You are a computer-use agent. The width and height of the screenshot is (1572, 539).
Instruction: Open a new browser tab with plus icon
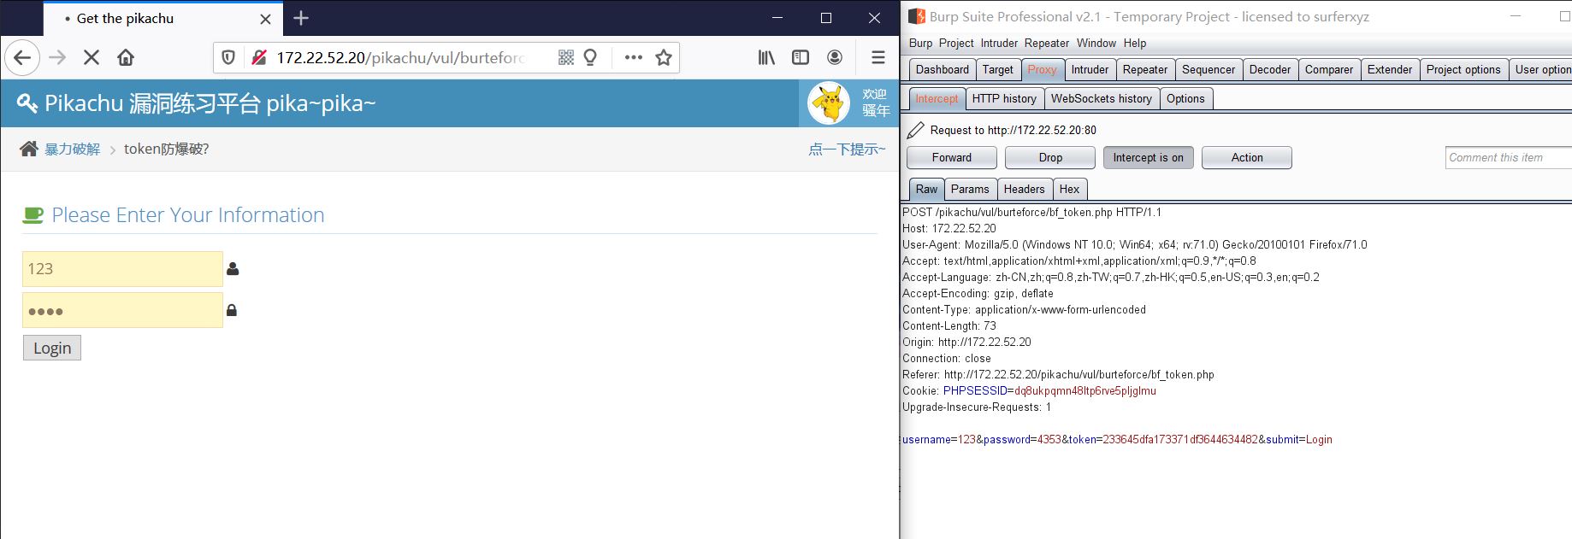(301, 18)
